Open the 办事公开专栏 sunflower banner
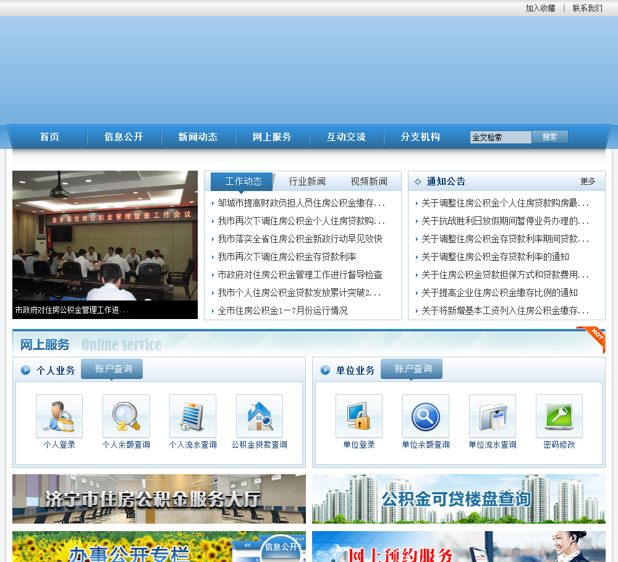 159,547
